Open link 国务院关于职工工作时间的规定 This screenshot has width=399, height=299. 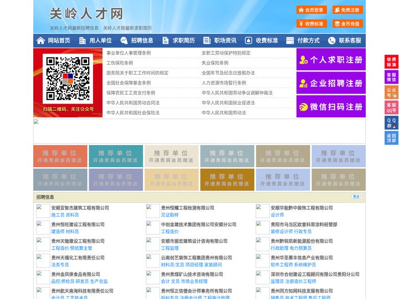pos(137,73)
